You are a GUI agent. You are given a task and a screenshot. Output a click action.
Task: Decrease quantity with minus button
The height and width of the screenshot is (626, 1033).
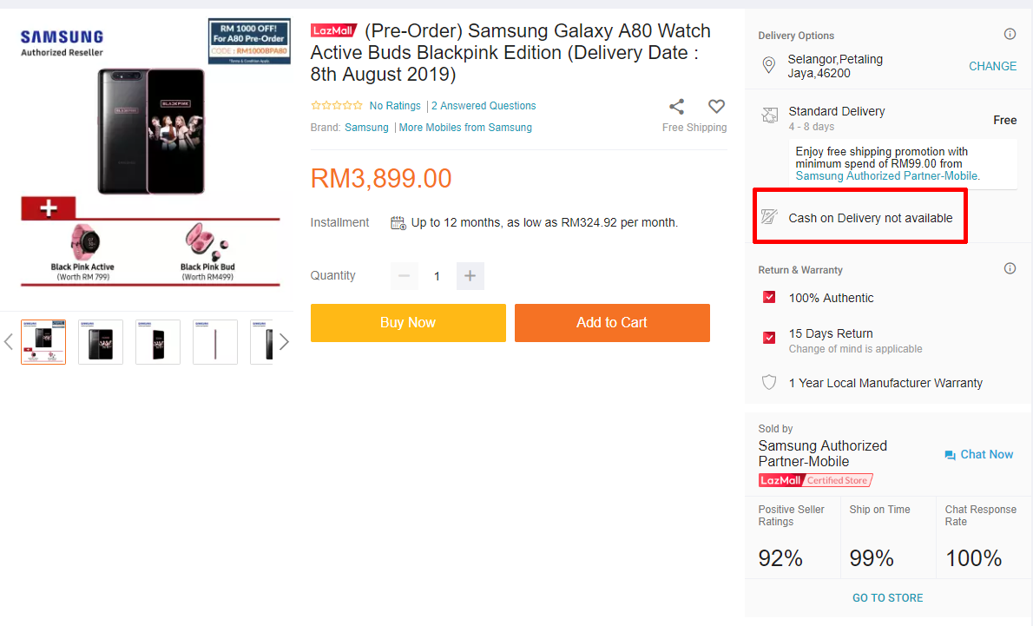(x=404, y=276)
